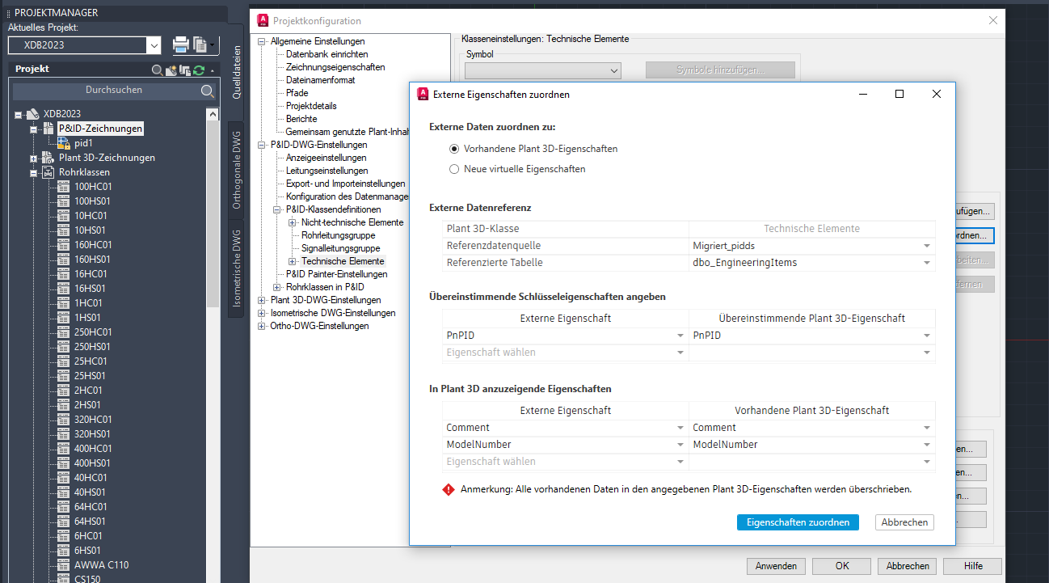1049x583 pixels.
Task: Open the Externe Eigenschaft Comment dropdown
Action: tap(680, 428)
